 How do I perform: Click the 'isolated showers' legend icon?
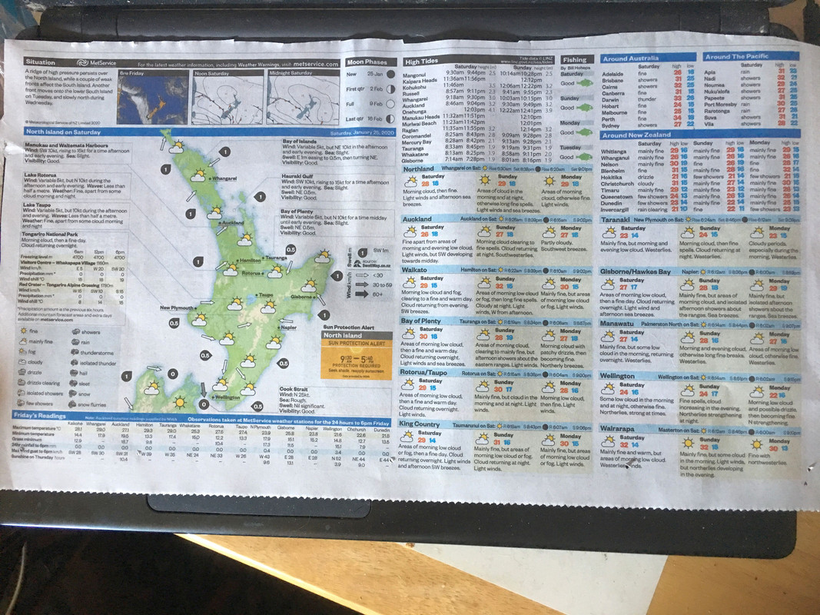22,394
